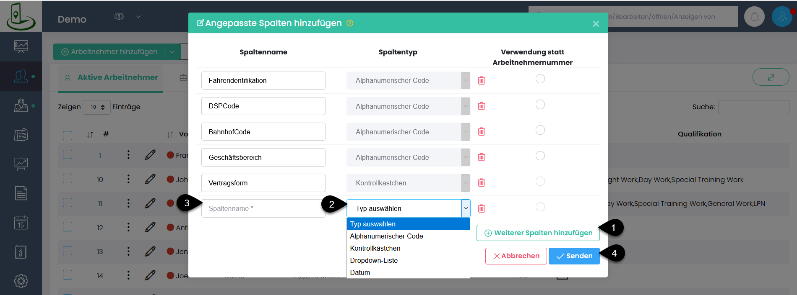This screenshot has height=295, width=797.
Task: Click the Senden button
Action: coord(573,256)
